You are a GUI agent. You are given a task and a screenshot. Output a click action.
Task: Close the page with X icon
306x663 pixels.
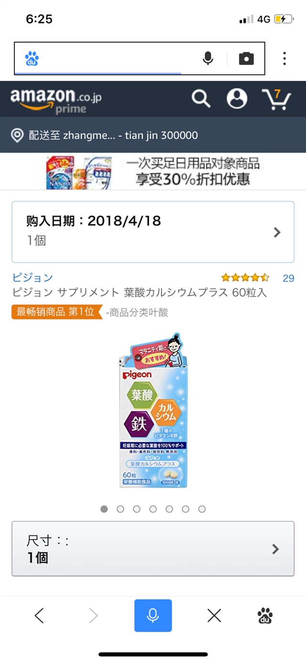point(214,615)
